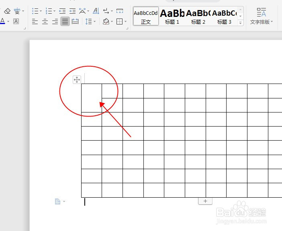Click the borders icon
The height and width of the screenshot is (231, 282).
(120, 22)
